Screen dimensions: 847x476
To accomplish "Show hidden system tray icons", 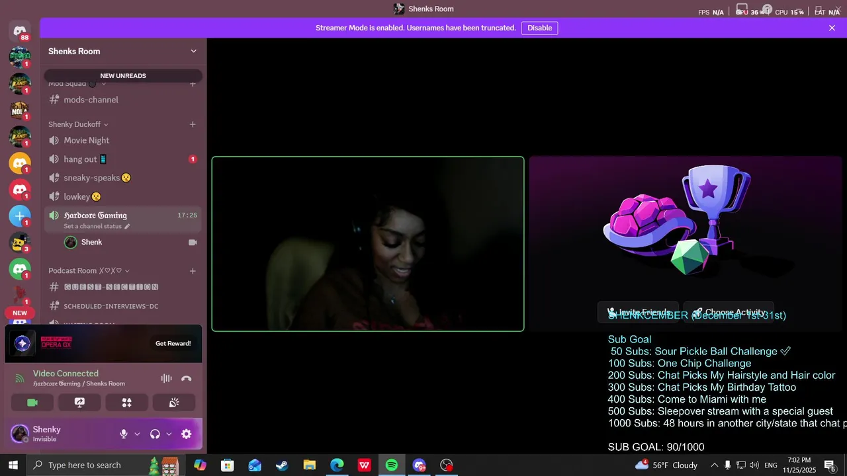I will click(714, 465).
